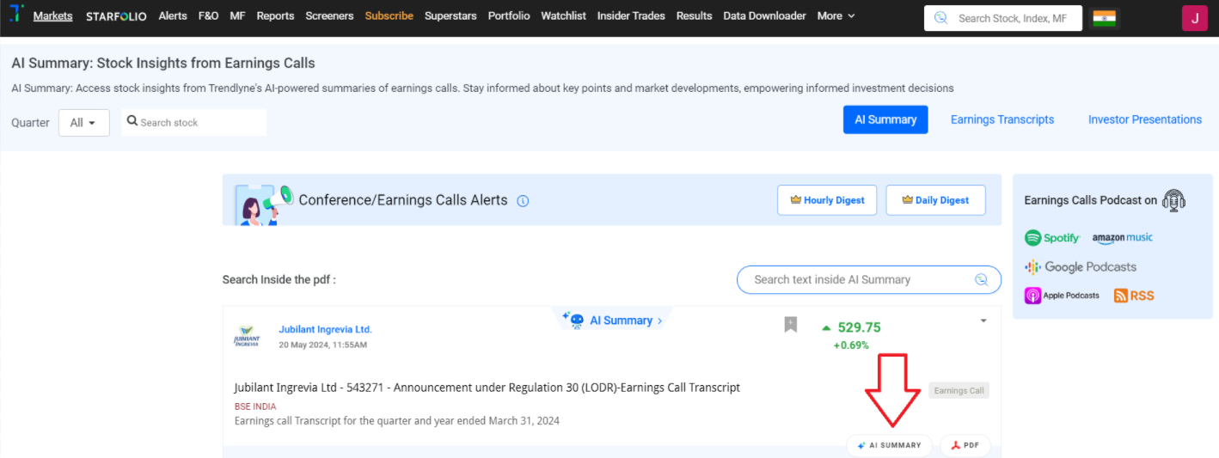Click the +0.69% price change text

pos(851,345)
